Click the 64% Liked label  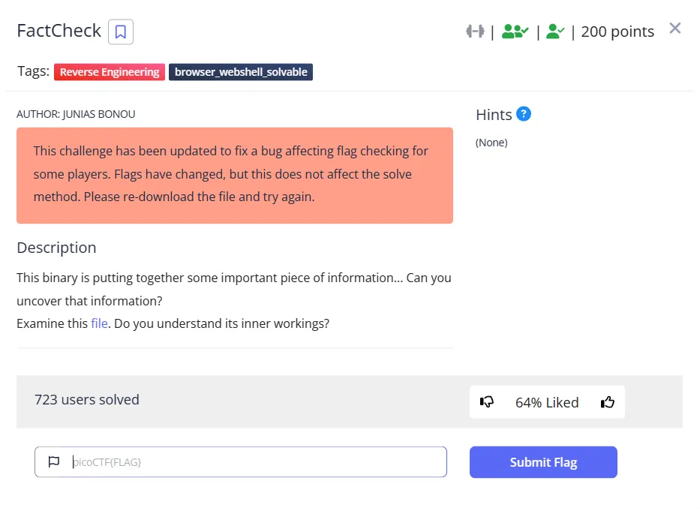pyautogui.click(x=547, y=402)
